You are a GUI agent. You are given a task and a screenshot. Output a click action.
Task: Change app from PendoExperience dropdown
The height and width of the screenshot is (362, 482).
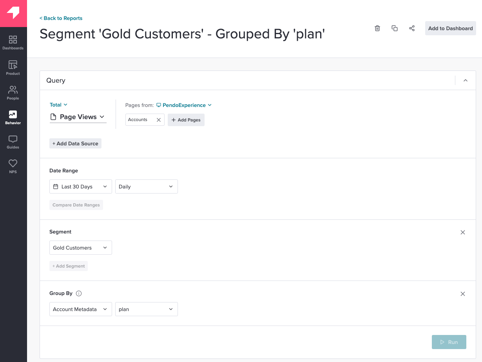(184, 105)
